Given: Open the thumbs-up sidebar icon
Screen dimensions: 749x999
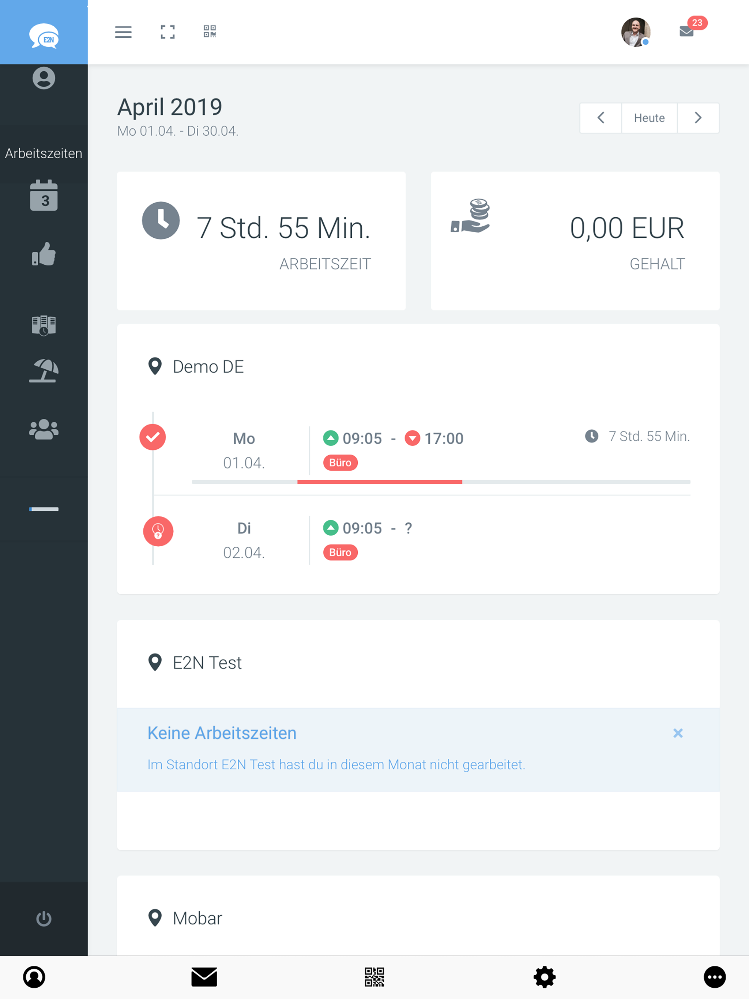Looking at the screenshot, I should click(x=44, y=254).
